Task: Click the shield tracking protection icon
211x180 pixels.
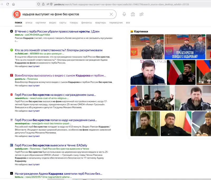Action: coord(39,4)
